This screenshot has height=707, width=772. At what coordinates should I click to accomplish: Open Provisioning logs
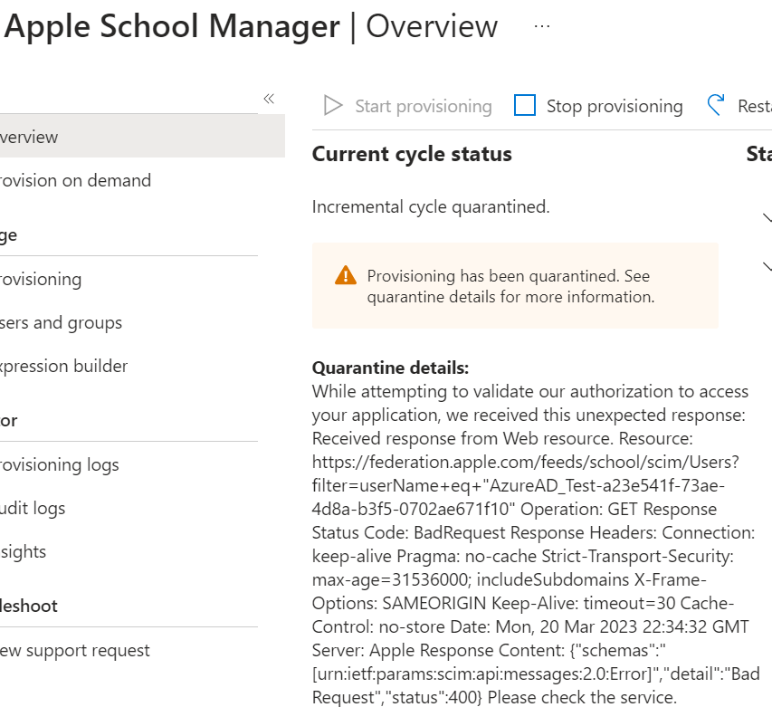point(60,464)
